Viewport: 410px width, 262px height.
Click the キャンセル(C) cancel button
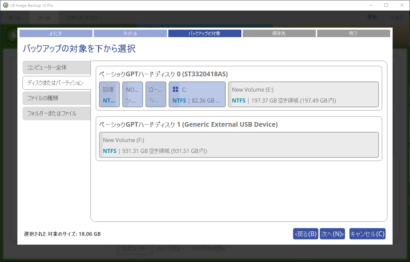[367, 234]
